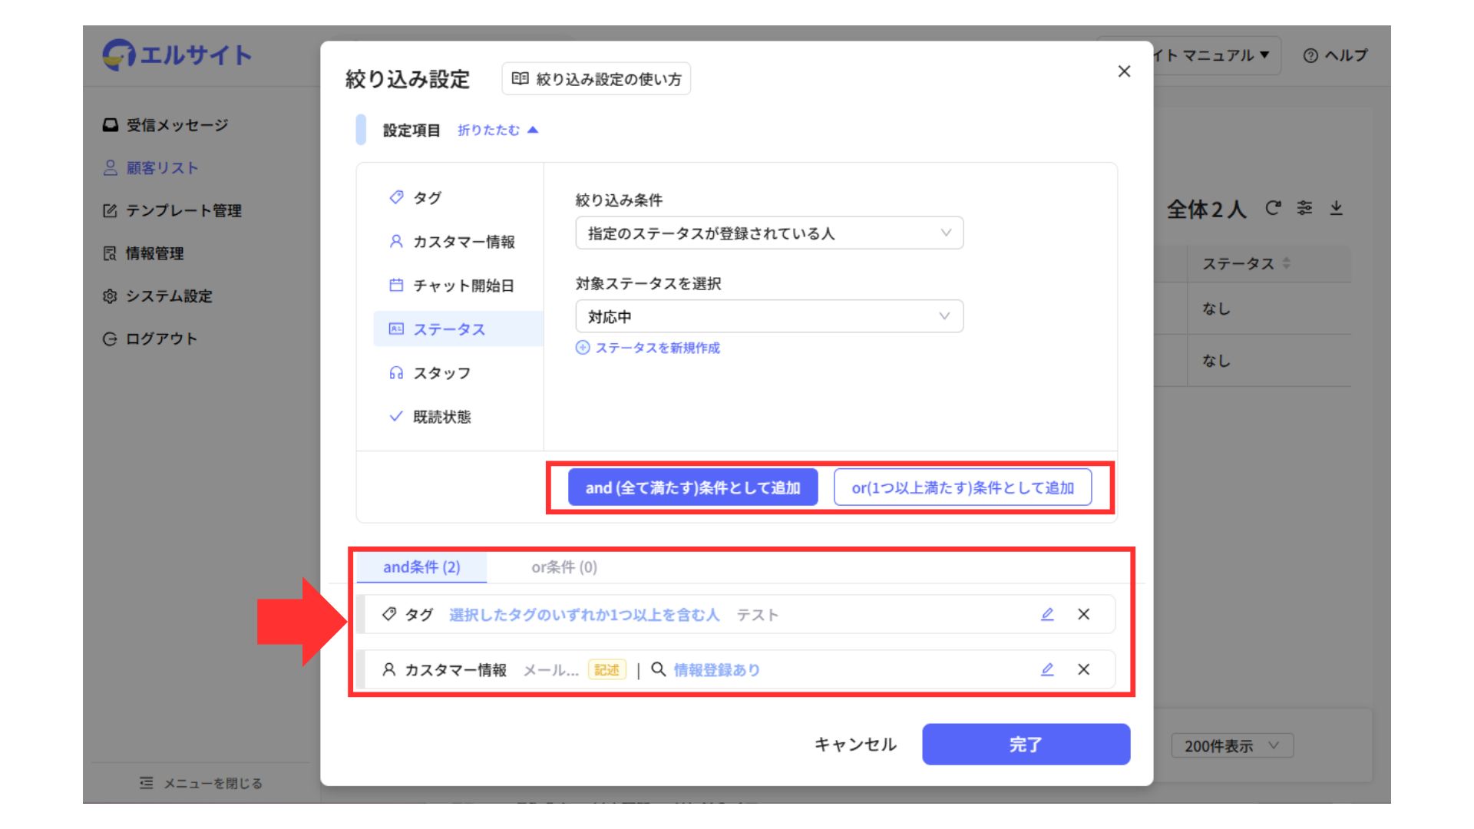The height and width of the screenshot is (829, 1474).
Task: Open the filter sliders icon
Action: tap(1304, 208)
